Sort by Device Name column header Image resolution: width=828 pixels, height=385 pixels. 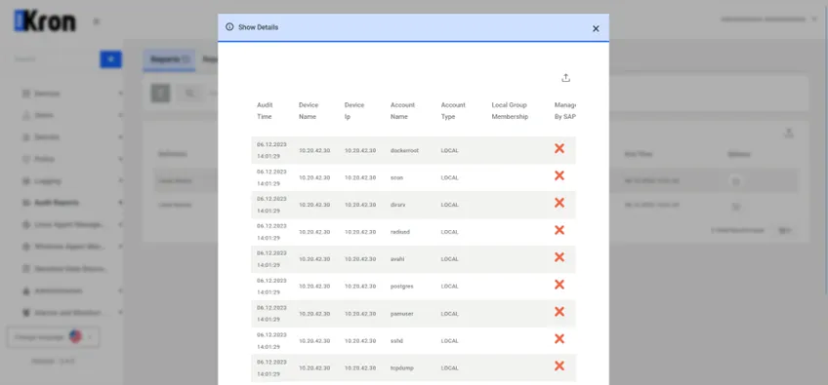pos(309,111)
